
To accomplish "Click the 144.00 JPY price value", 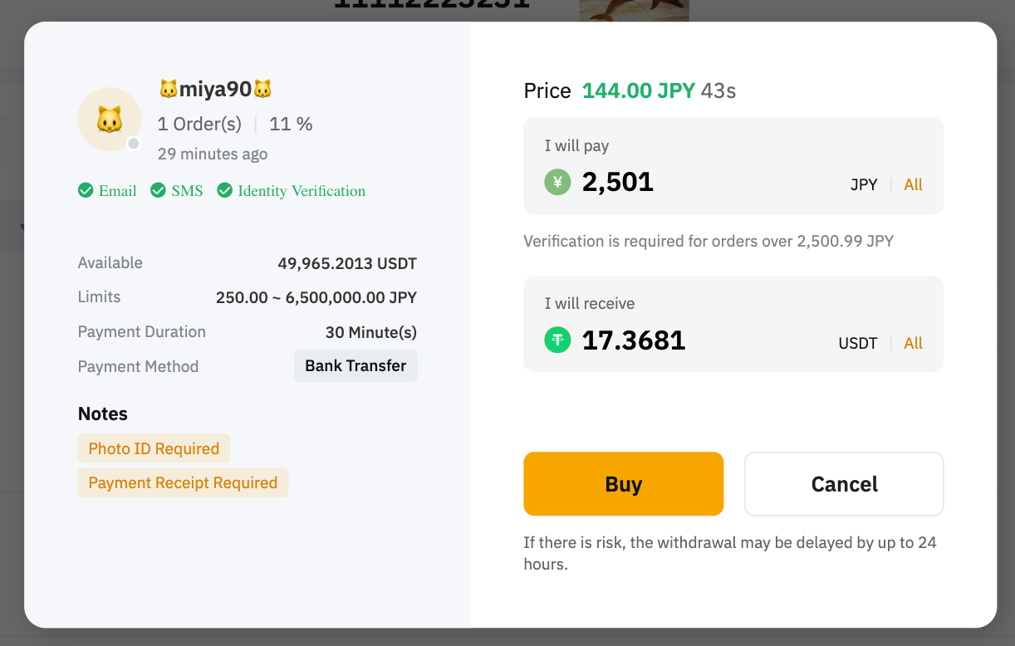I will click(638, 91).
